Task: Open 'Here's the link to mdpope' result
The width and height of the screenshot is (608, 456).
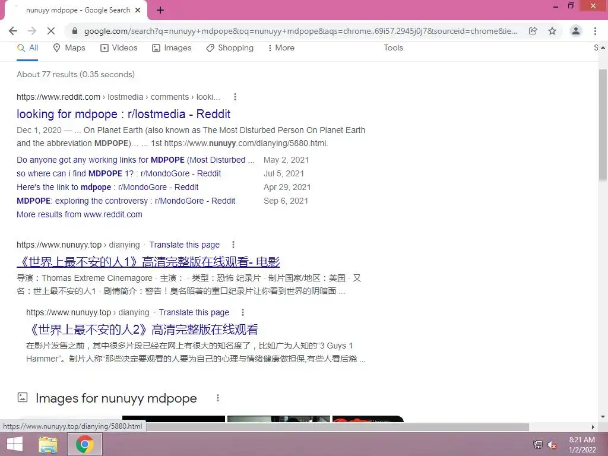Action: [x=107, y=187]
